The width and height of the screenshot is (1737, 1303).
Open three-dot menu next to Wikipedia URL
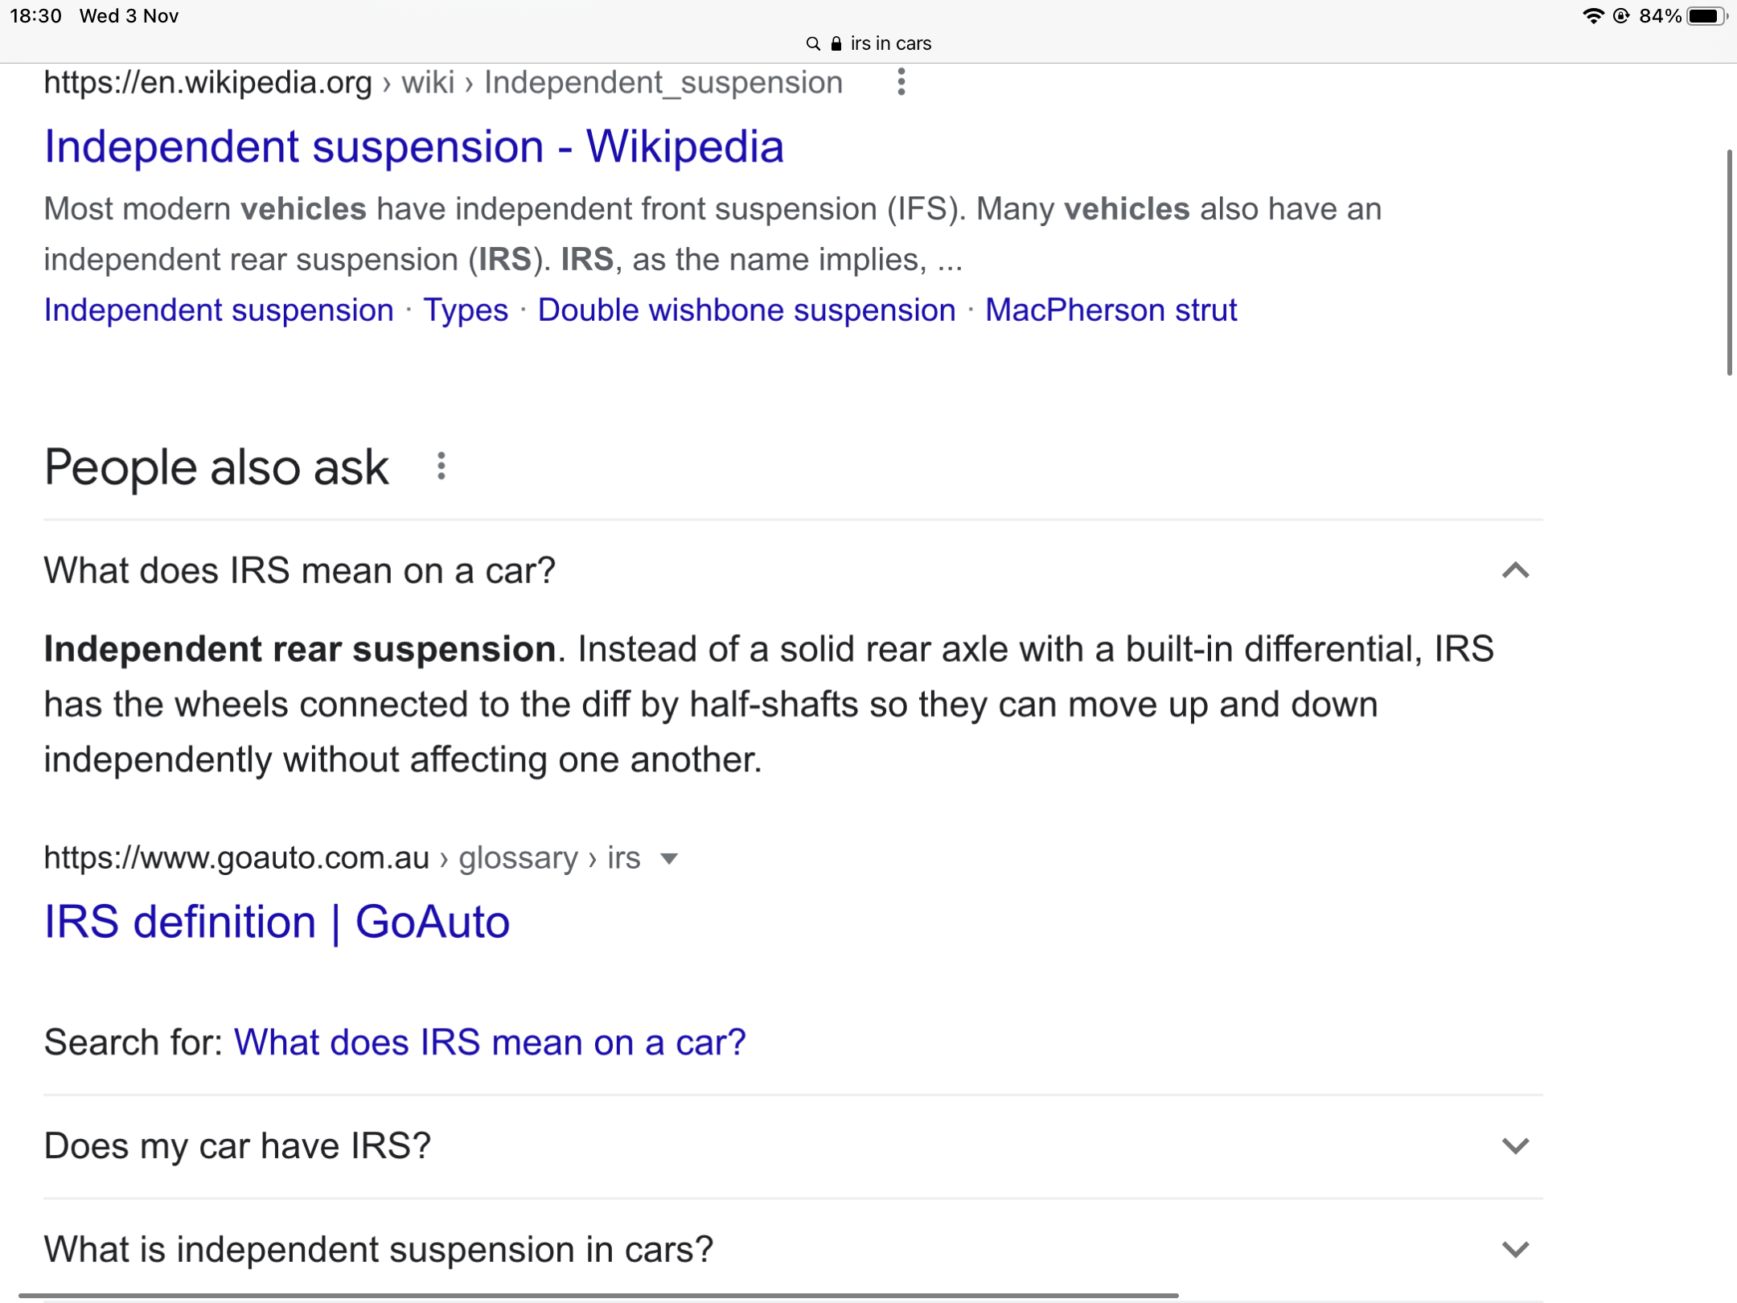[901, 82]
